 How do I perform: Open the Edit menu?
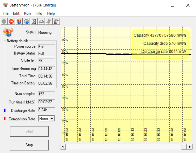pyautogui.click(x=16, y=13)
